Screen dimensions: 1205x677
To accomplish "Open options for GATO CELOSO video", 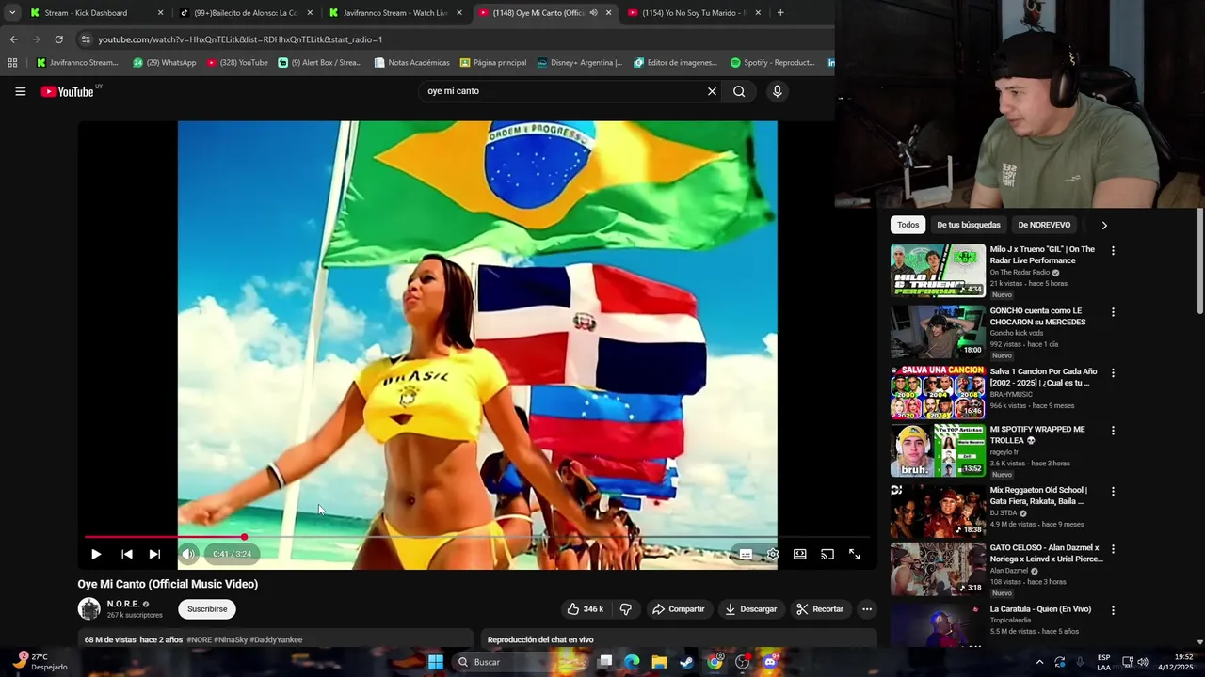I will (1113, 548).
